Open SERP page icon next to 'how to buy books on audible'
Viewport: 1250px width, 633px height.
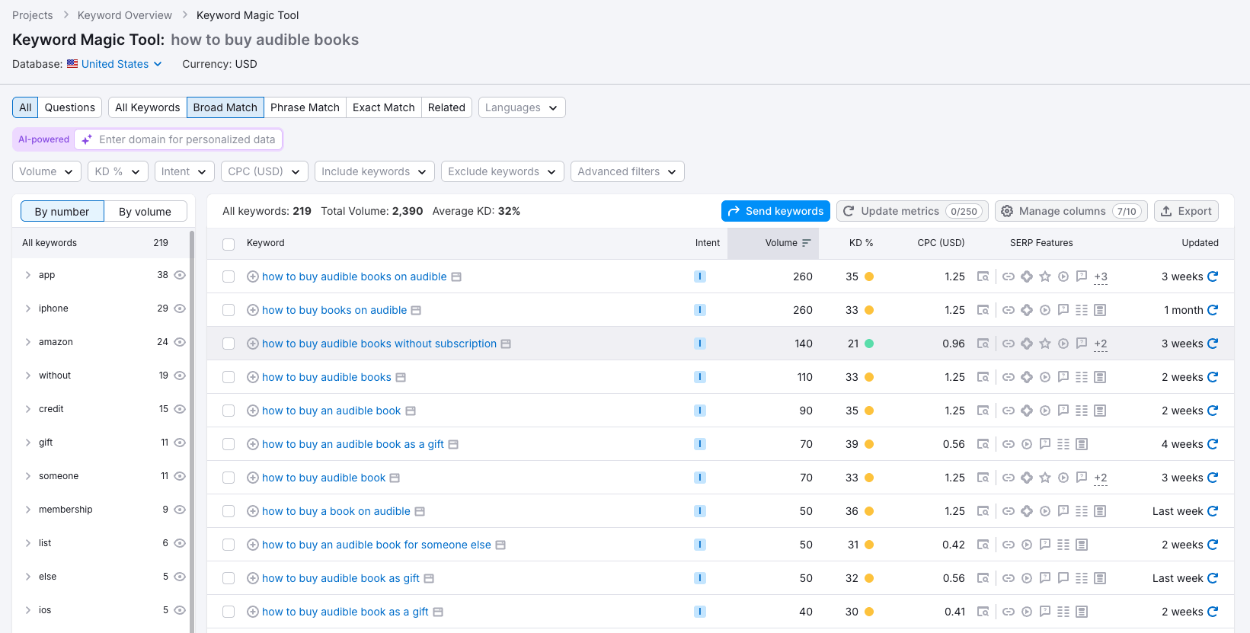416,310
